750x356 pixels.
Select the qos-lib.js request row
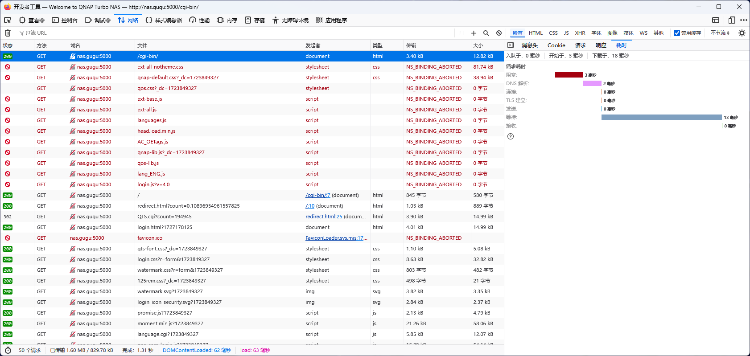(x=252, y=163)
